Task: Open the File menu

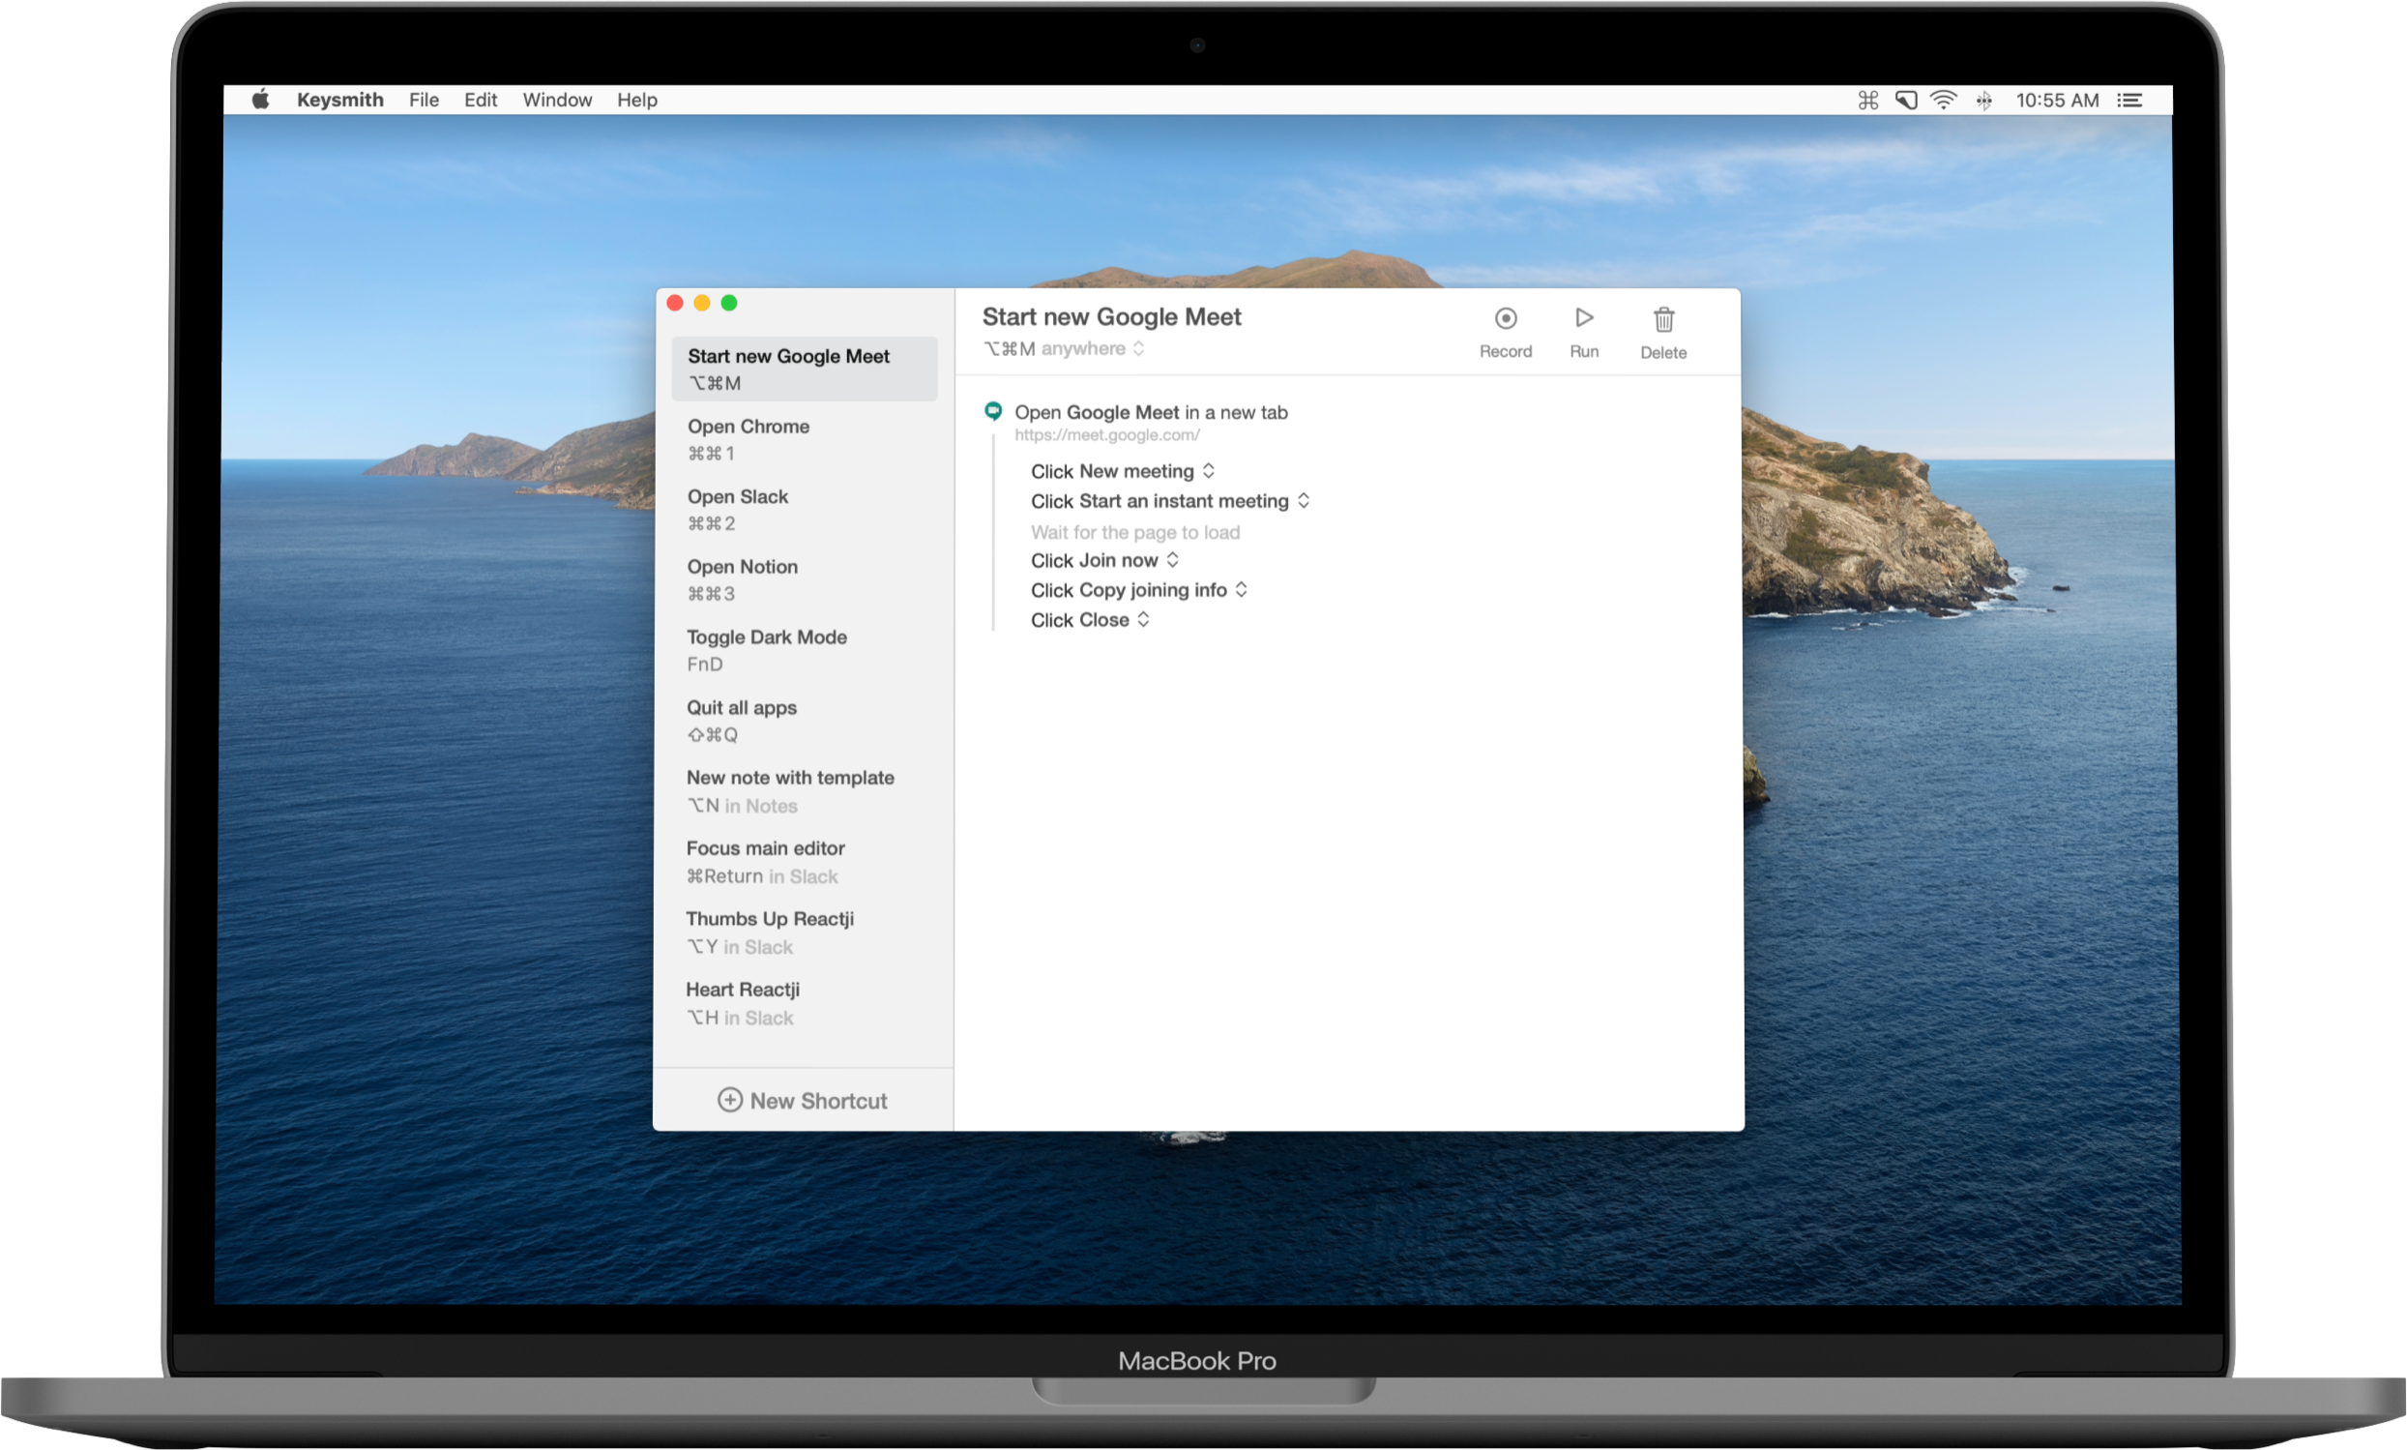Action: pos(423,100)
